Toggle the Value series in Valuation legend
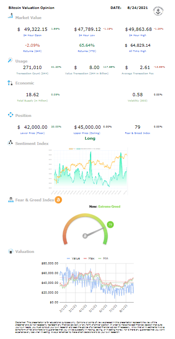This screenshot has height=339, width=175. tap(73, 258)
